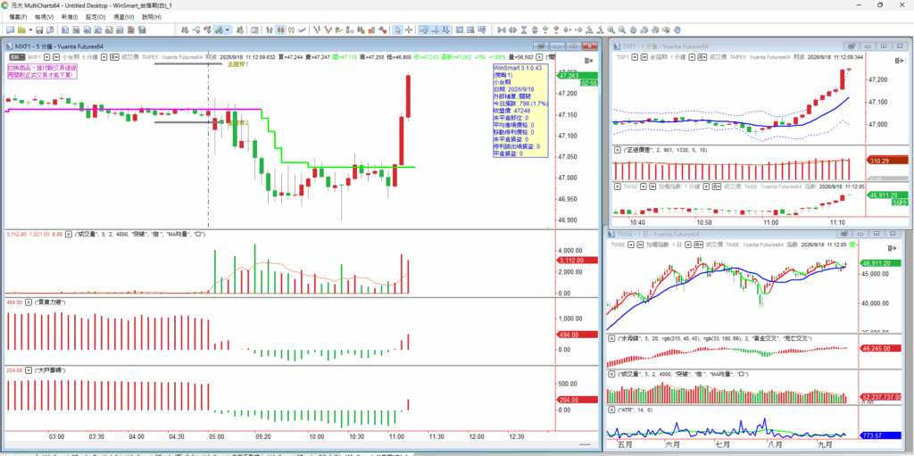Viewport: 914px width, 456px height.
Task: Open the 檔案(F) menu
Action: (18, 17)
